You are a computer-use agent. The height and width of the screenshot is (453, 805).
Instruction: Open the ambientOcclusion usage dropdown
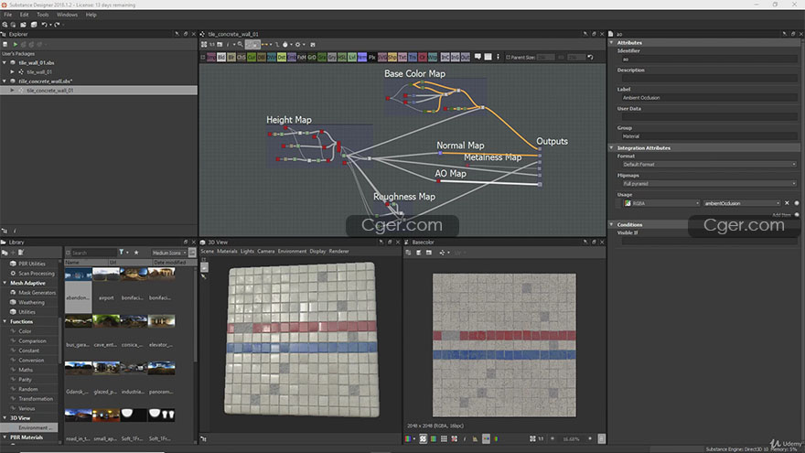click(x=742, y=203)
